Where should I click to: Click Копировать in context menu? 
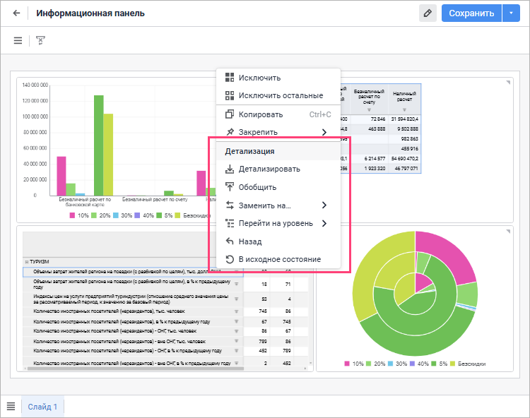pyautogui.click(x=260, y=114)
